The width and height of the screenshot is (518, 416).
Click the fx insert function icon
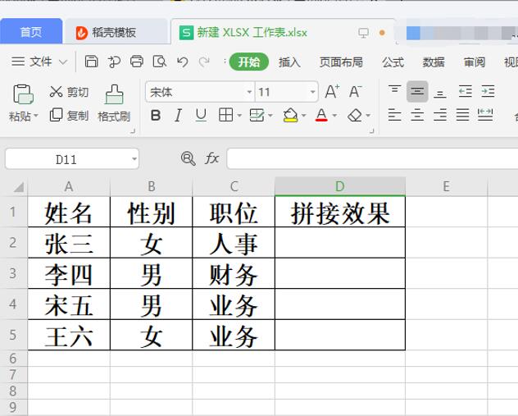211,158
